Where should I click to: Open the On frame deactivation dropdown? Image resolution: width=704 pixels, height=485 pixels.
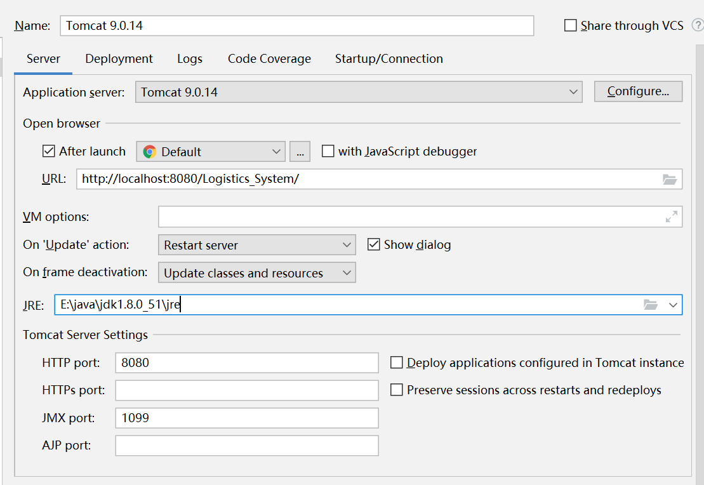pos(257,272)
